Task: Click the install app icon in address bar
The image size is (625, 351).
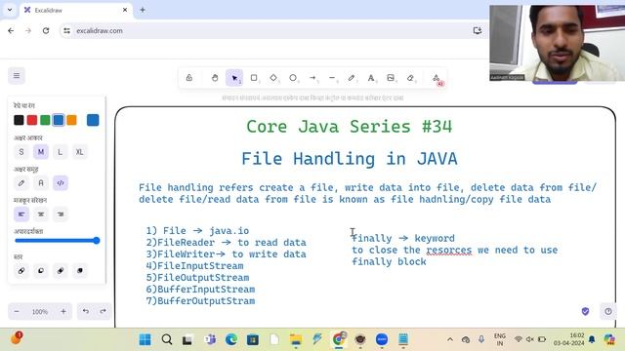Action: [x=478, y=30]
